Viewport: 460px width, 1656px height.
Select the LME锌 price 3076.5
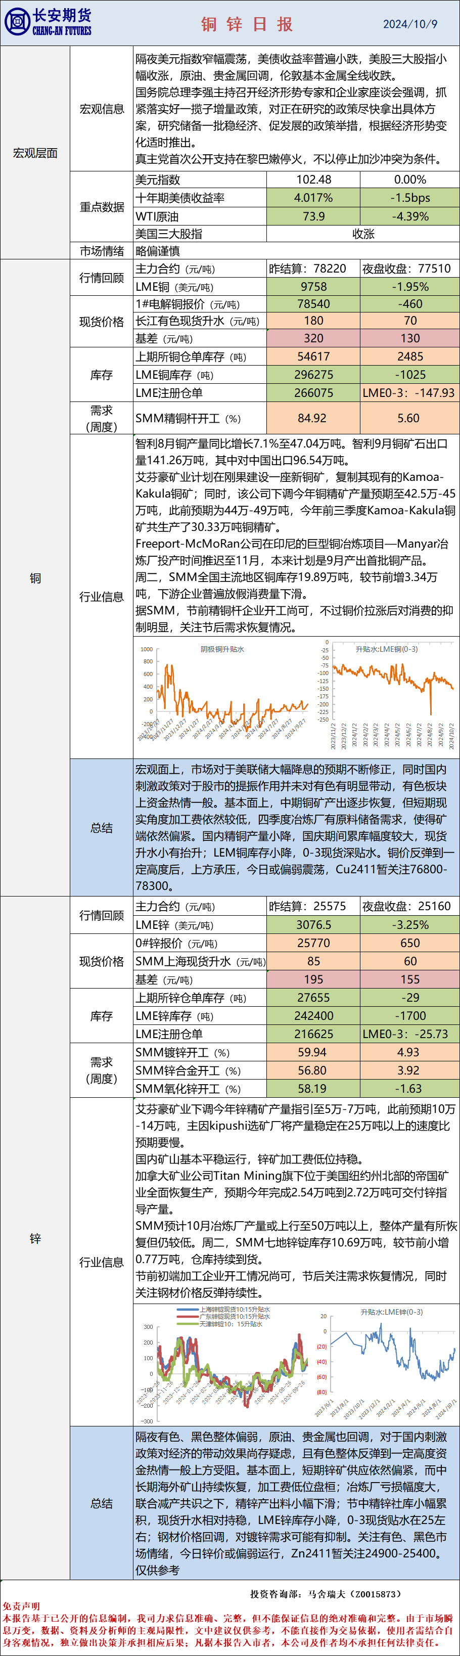[x=313, y=925]
